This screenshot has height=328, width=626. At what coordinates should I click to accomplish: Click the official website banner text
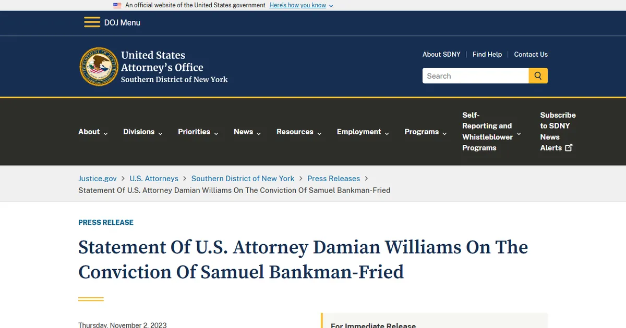tap(195, 5)
